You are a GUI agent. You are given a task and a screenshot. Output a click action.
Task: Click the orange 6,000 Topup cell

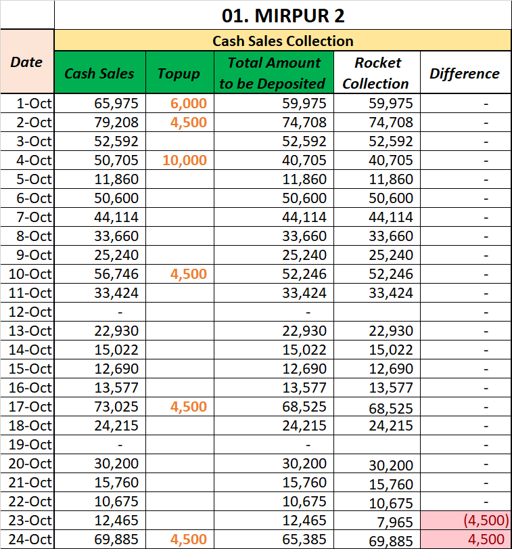point(179,104)
